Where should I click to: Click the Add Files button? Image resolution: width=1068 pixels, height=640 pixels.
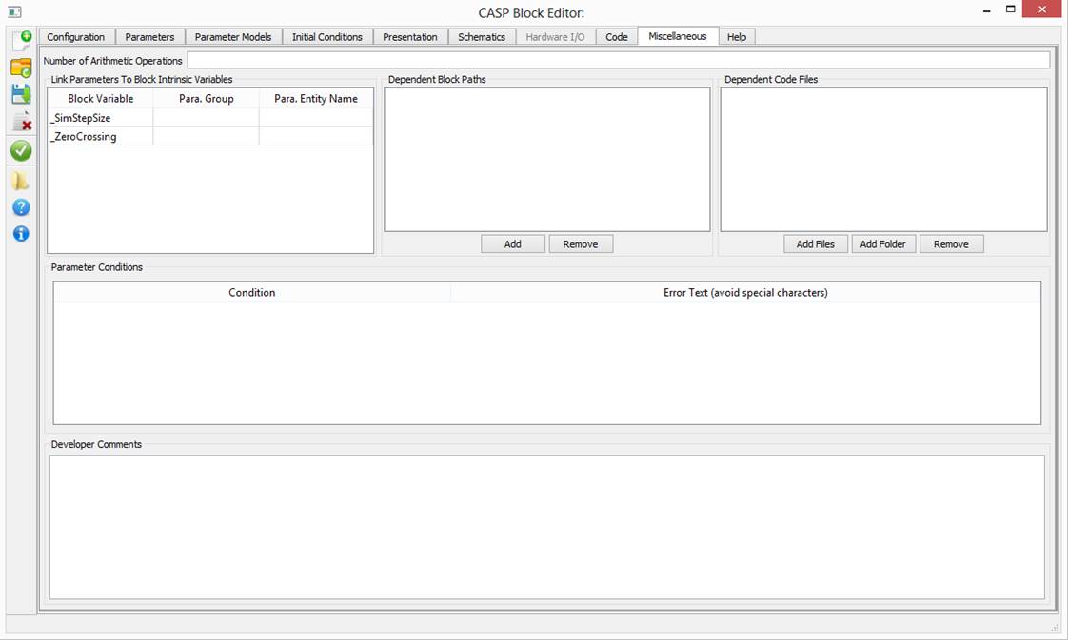click(816, 244)
